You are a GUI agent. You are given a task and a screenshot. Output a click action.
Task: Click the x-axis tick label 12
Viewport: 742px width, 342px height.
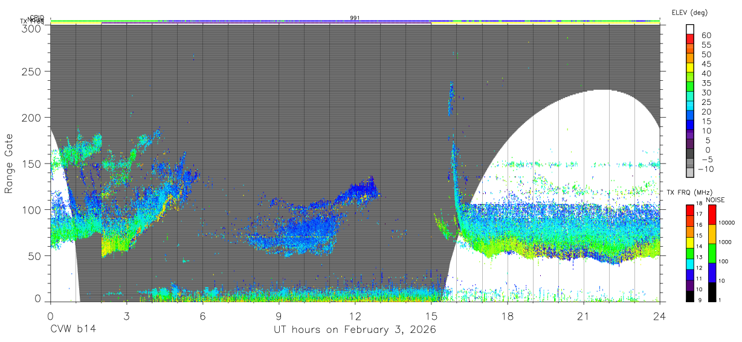pyautogui.click(x=355, y=315)
